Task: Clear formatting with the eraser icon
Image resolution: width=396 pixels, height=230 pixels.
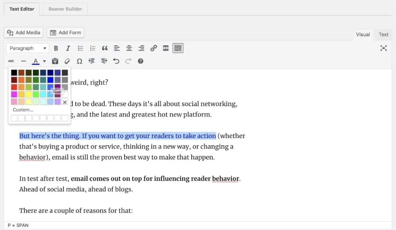Action: pyautogui.click(x=67, y=61)
